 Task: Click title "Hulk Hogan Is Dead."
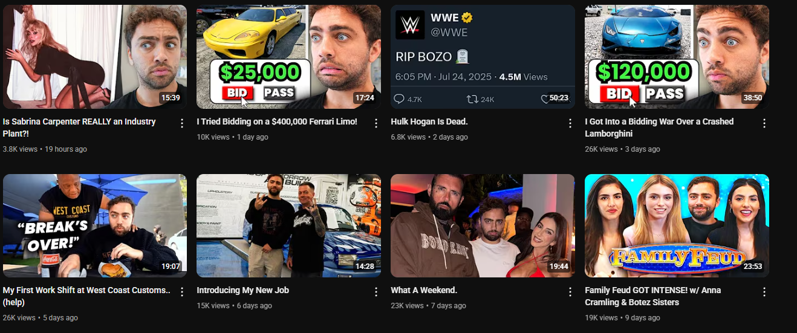(x=429, y=121)
